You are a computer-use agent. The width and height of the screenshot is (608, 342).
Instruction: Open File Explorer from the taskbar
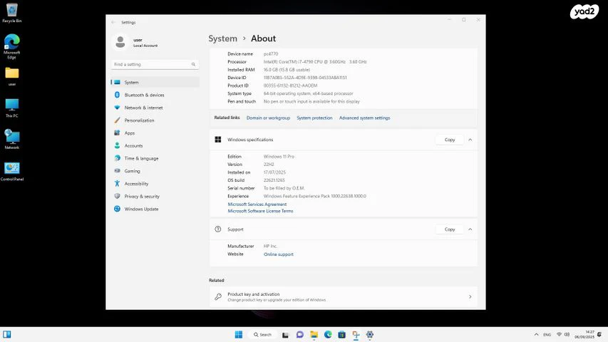[314, 335]
